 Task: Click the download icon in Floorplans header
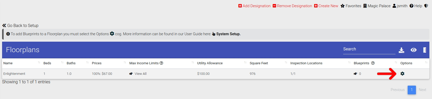(401, 50)
